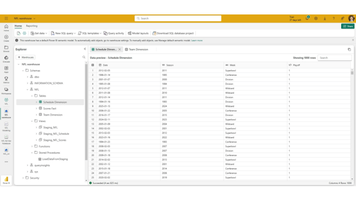Image resolution: width=356 pixels, height=201 pixels.
Task: Collapse the Views folder node
Action: pos(32,121)
